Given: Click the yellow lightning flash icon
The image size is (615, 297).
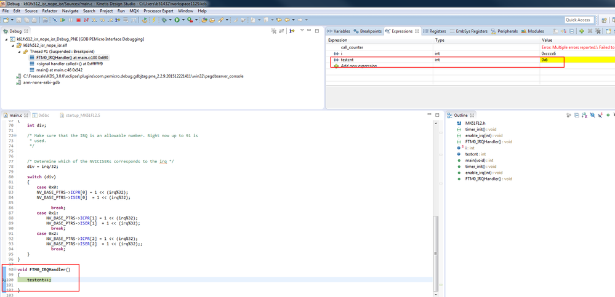Looking at the screenshot, I should (x=154, y=20).
